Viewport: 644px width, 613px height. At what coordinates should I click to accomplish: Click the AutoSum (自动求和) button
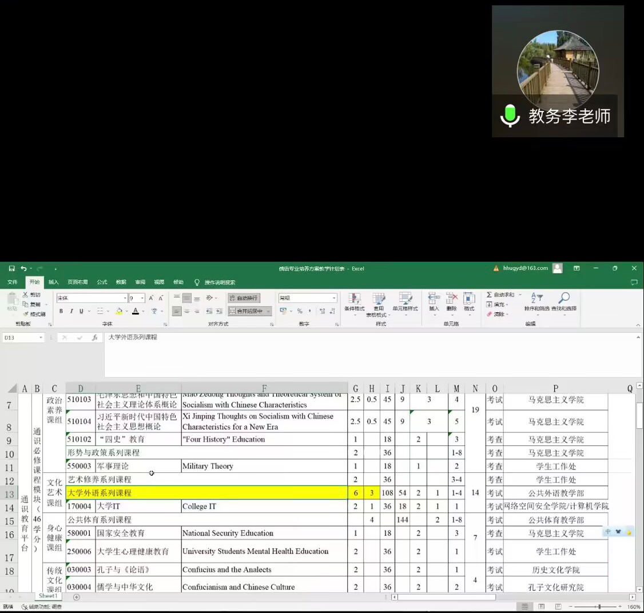pos(500,294)
